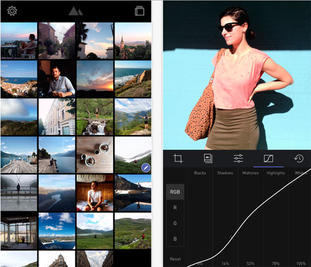Open thumbnail of coastal town and blue sea
The width and height of the screenshot is (311, 267).
point(19,79)
